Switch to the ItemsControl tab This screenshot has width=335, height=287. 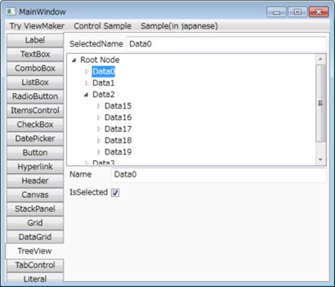pos(35,111)
